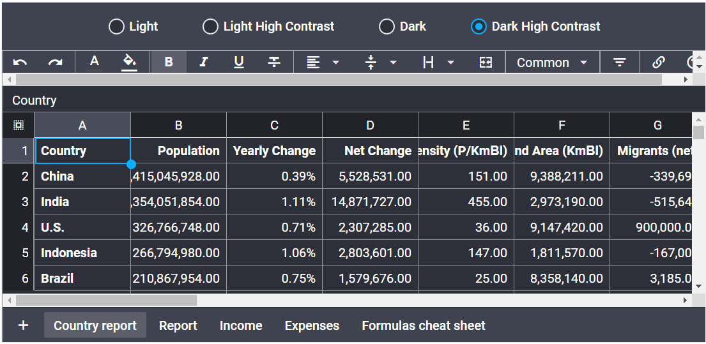Click the Undo arrow icon
The height and width of the screenshot is (344, 706).
click(x=20, y=63)
